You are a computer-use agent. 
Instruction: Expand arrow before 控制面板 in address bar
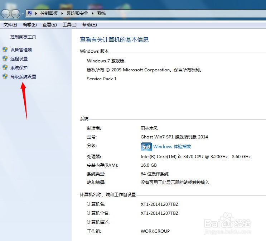pos(36,13)
